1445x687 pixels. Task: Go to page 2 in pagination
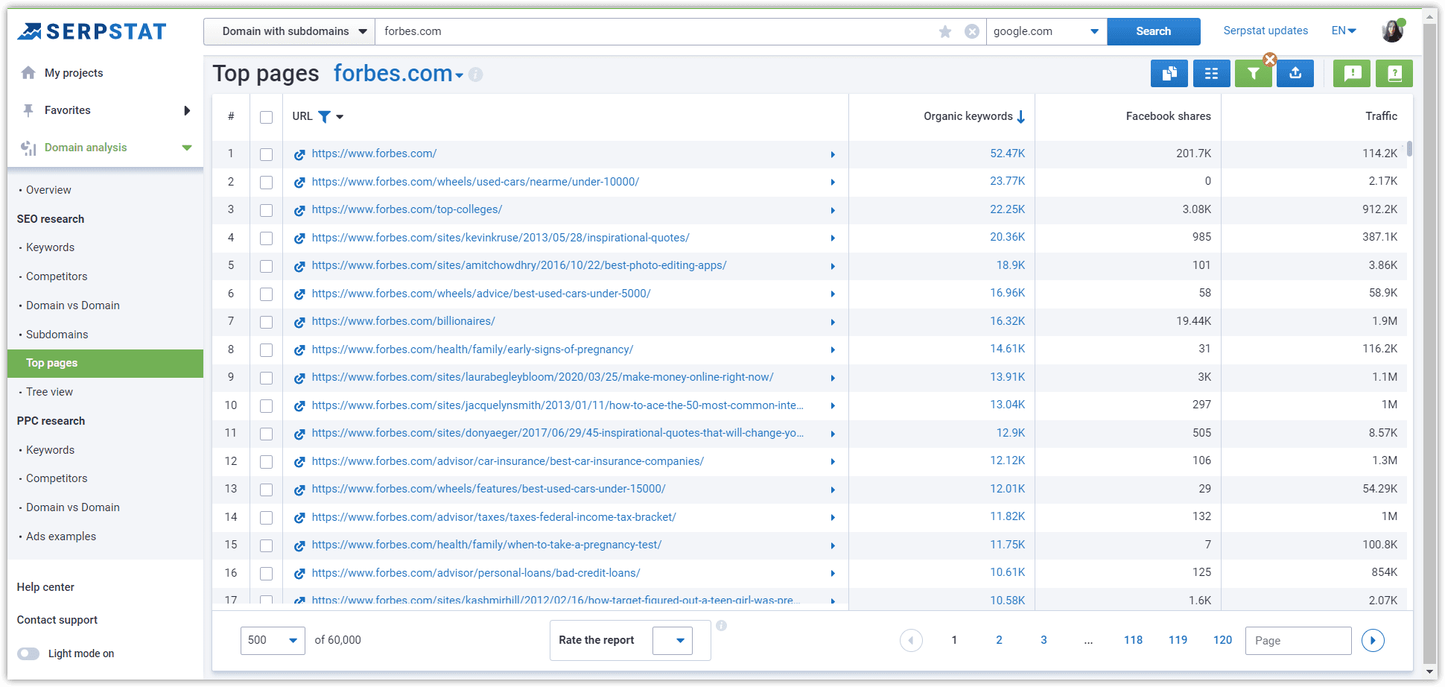pos(999,640)
